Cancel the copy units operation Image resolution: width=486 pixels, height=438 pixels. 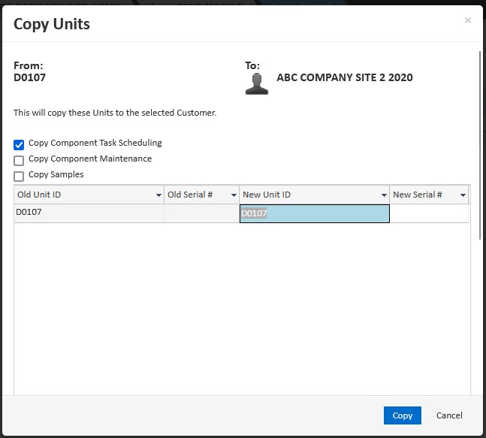449,415
